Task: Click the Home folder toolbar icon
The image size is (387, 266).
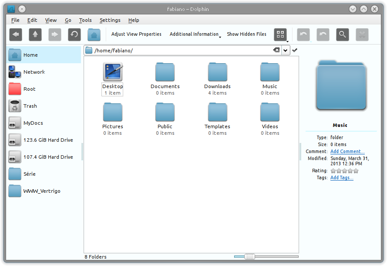Action: pyautogui.click(x=94, y=34)
